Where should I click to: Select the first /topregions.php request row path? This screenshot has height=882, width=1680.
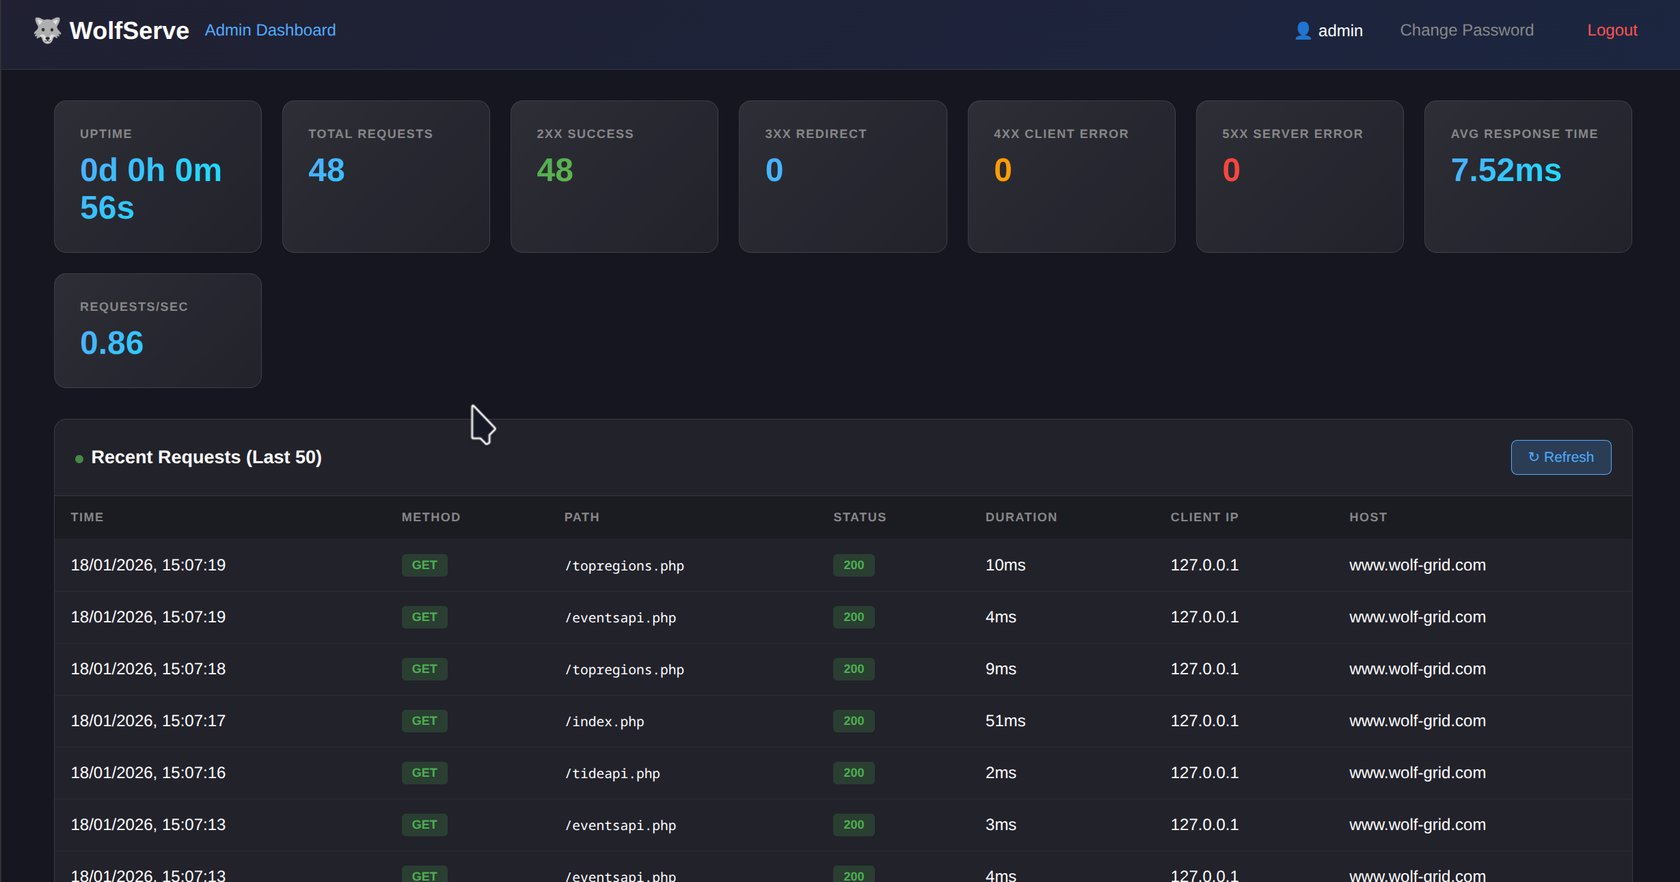(624, 566)
